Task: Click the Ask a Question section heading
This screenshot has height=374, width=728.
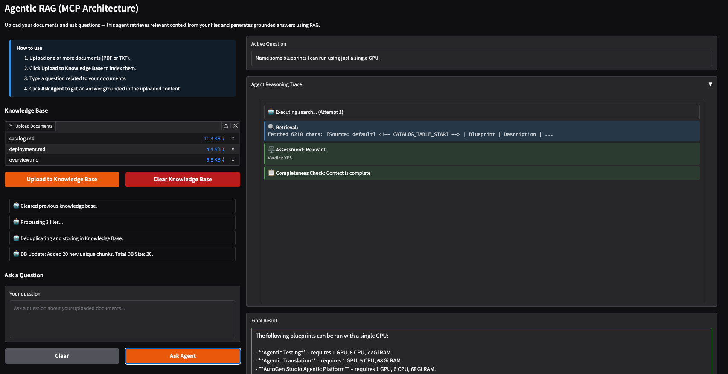Action: (24, 275)
